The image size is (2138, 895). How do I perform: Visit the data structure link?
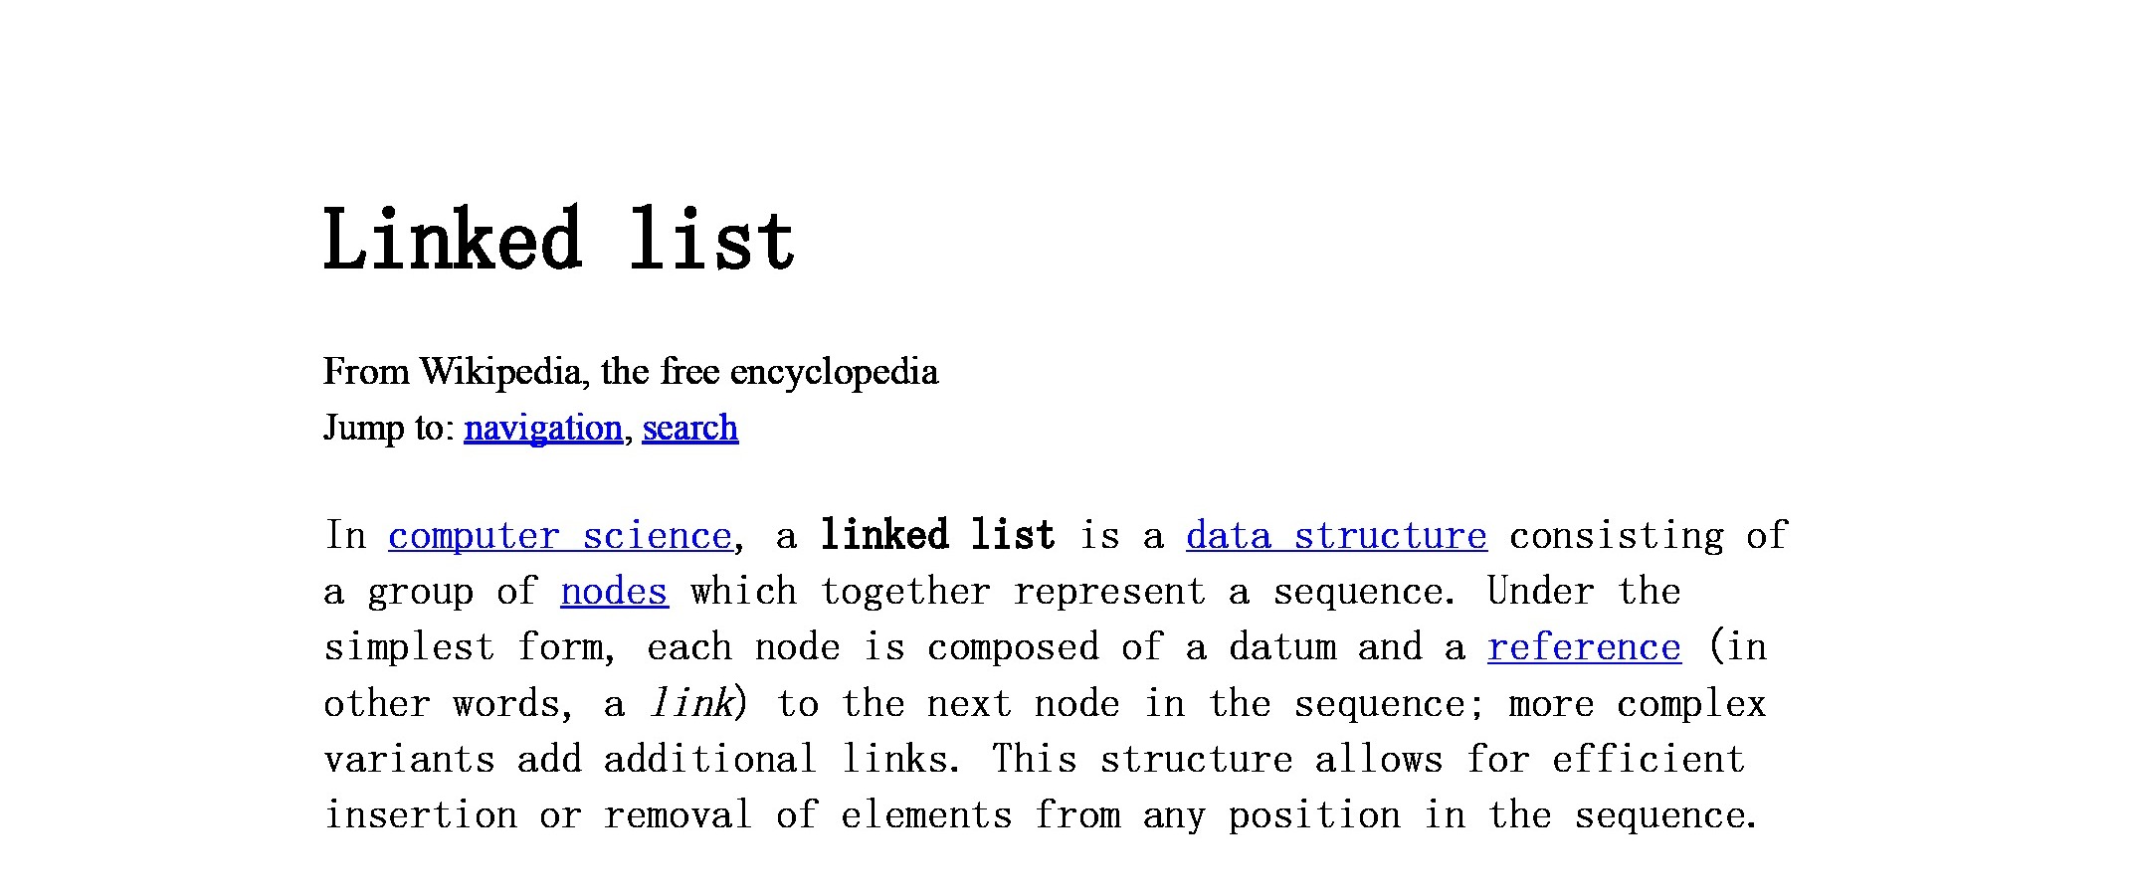pyautogui.click(x=1337, y=536)
